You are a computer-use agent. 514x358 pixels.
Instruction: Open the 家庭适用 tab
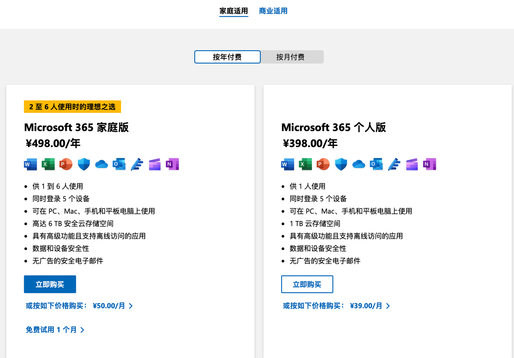click(x=234, y=11)
